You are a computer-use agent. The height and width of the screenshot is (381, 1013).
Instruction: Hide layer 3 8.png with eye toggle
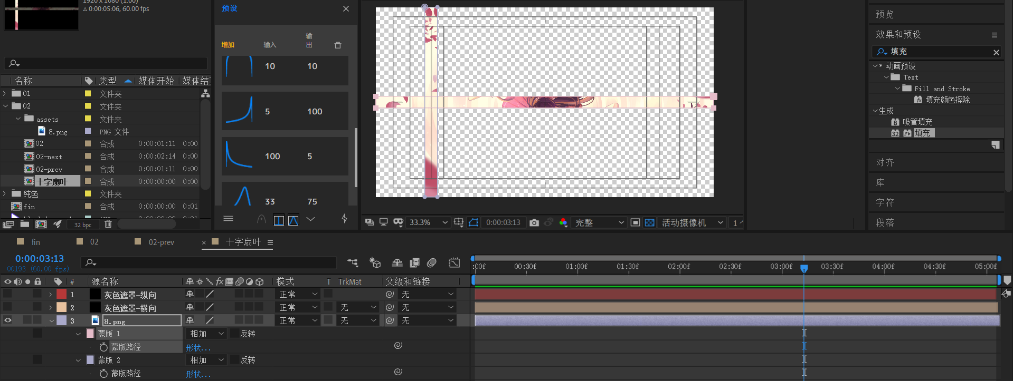tap(7, 320)
